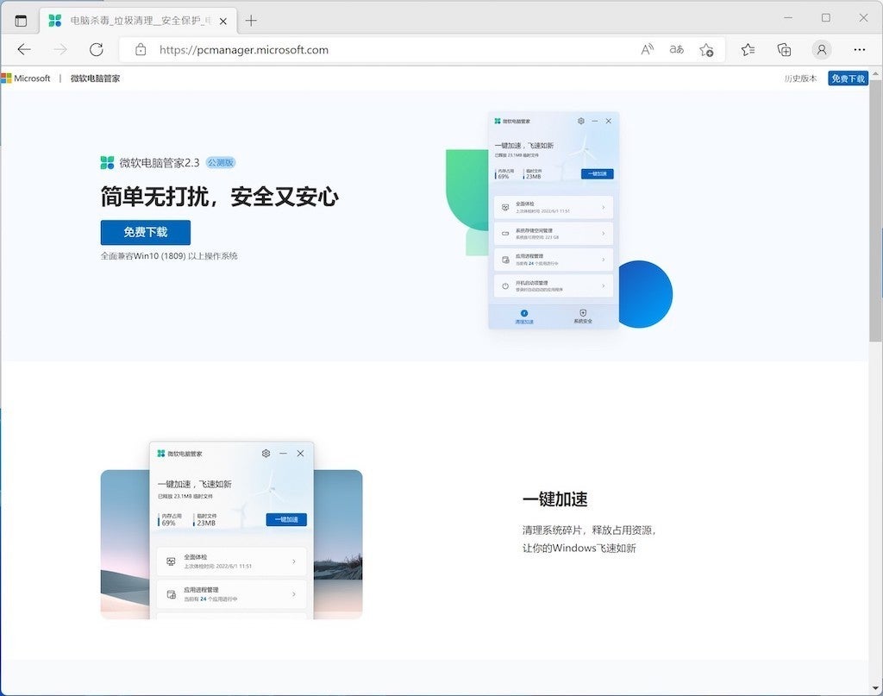The height and width of the screenshot is (696, 883).
Task: Click the browser forward arrow
Action: (x=60, y=49)
